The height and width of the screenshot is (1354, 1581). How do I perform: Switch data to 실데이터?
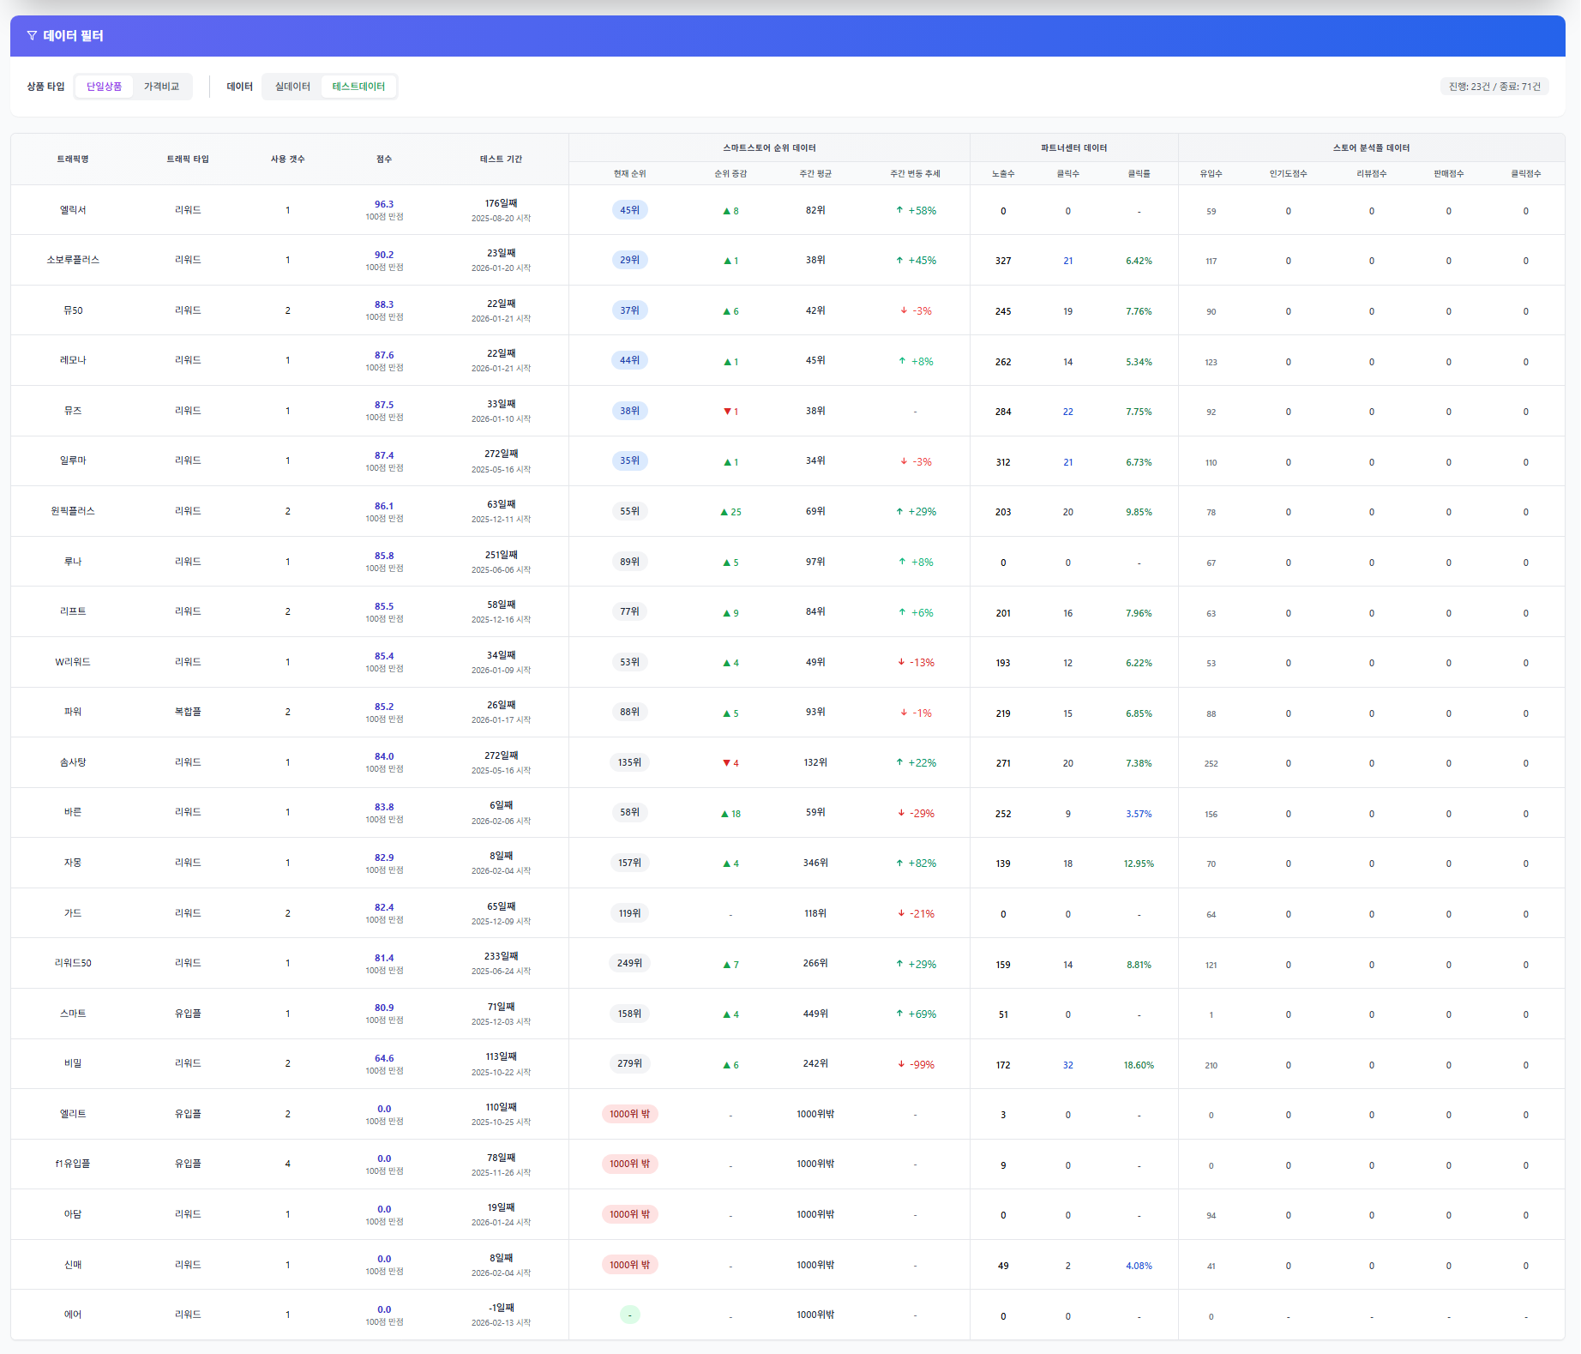292,87
